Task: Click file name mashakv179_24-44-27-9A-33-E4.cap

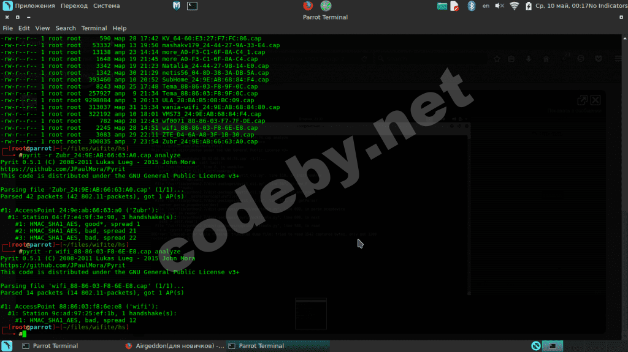Action: point(221,45)
